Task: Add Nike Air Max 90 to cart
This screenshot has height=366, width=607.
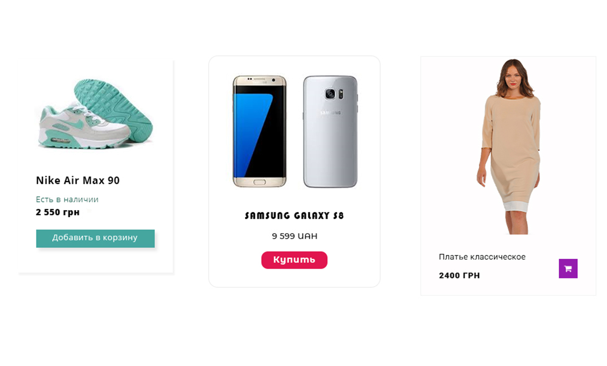Action: point(95,238)
